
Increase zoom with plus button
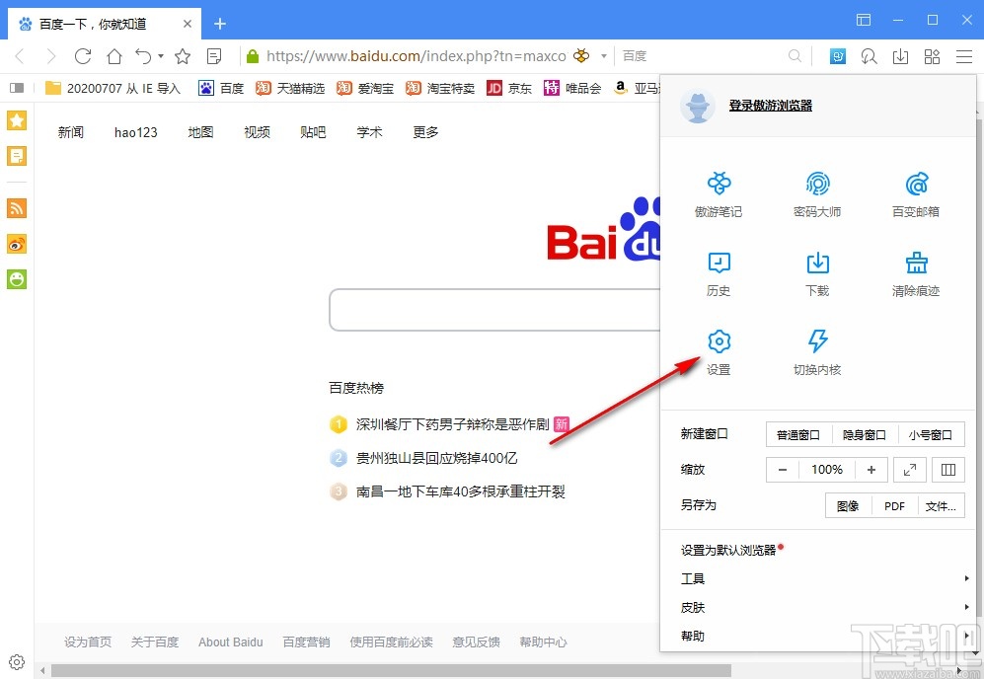(x=871, y=470)
